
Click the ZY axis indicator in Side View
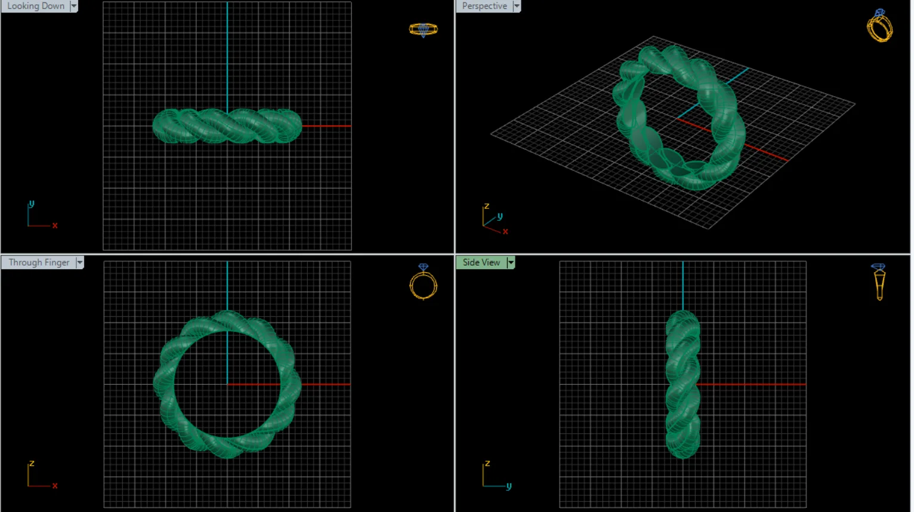point(497,476)
